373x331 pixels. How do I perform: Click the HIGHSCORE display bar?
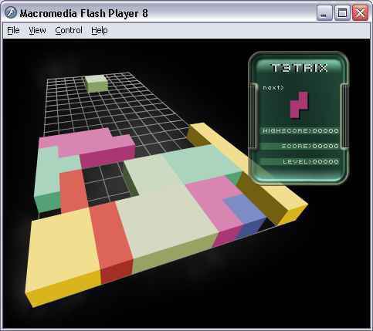(300, 130)
